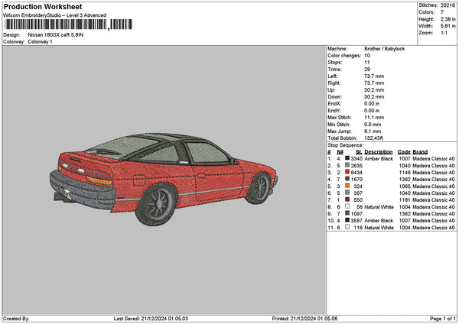Click the Description column header
Screen dimensions: 459x324
tap(379, 151)
